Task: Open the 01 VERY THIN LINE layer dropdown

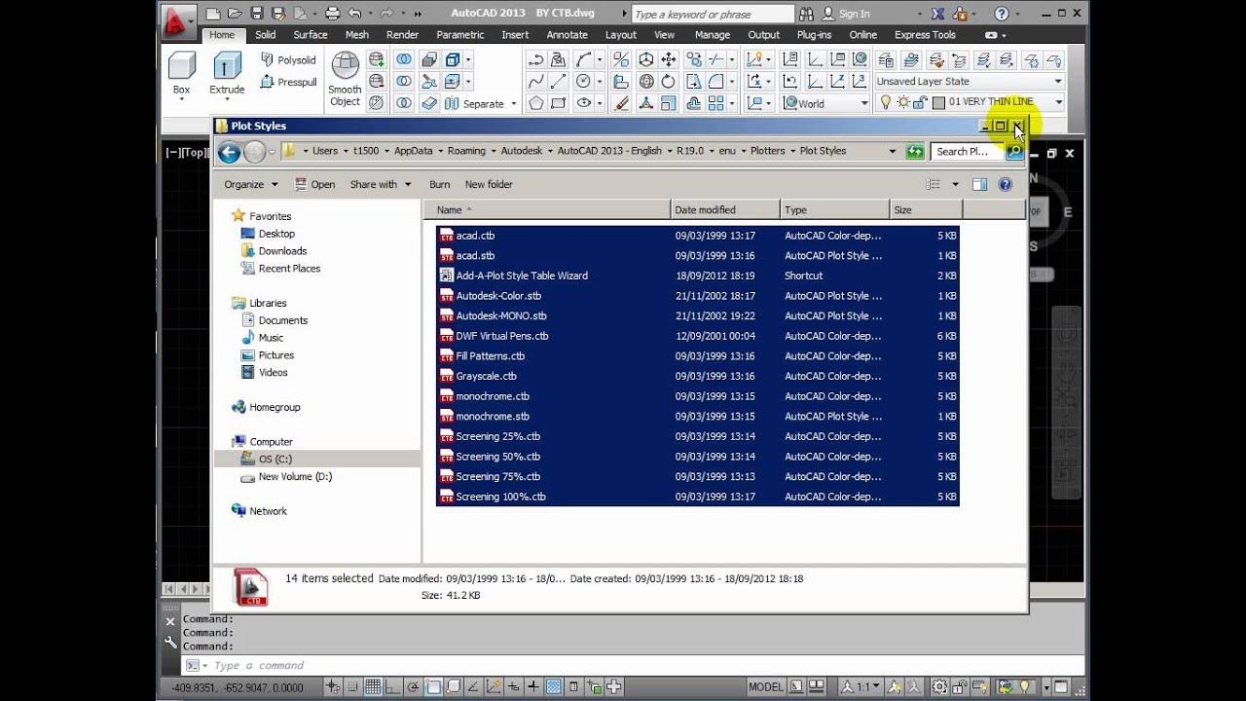Action: [x=1058, y=102]
